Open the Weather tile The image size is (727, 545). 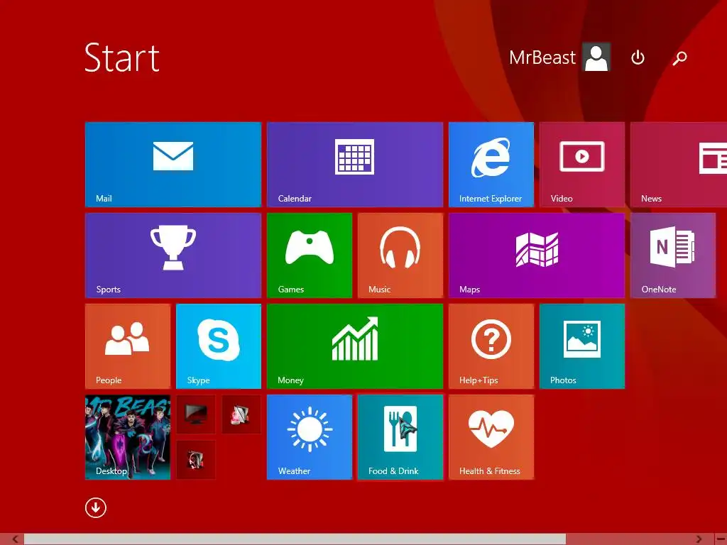click(310, 437)
